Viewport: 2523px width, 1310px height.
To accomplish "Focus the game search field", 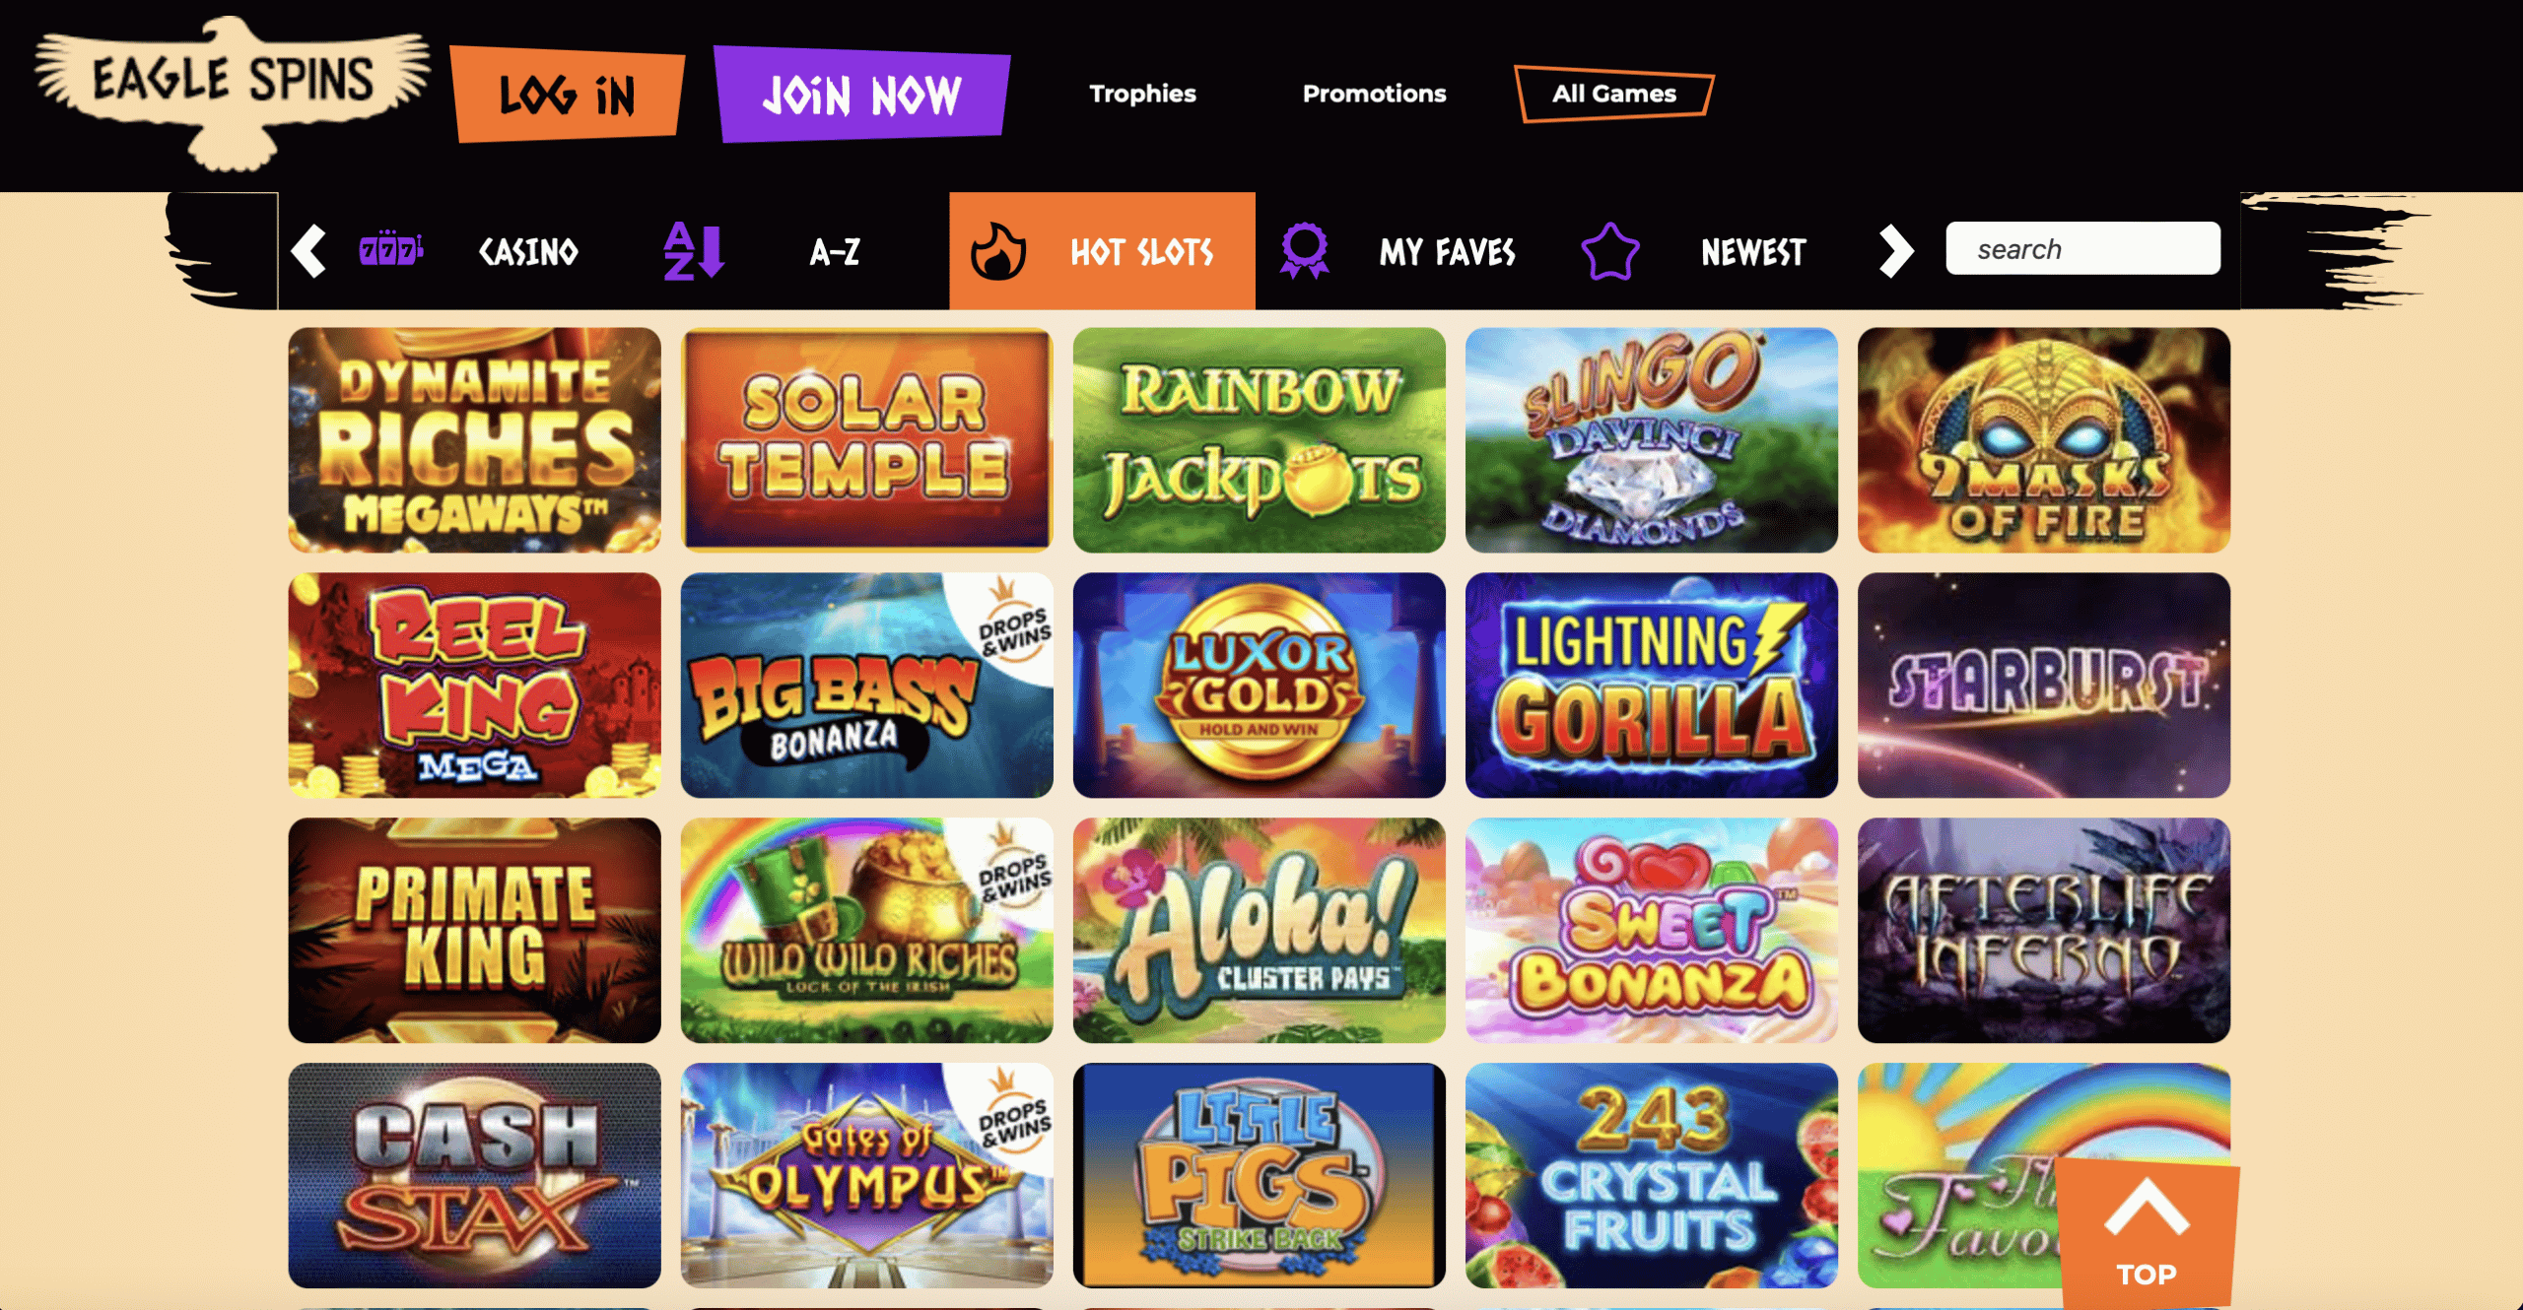I will (2082, 248).
